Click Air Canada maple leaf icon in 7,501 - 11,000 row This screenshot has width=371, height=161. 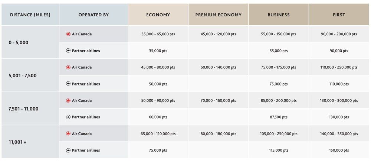(68, 100)
